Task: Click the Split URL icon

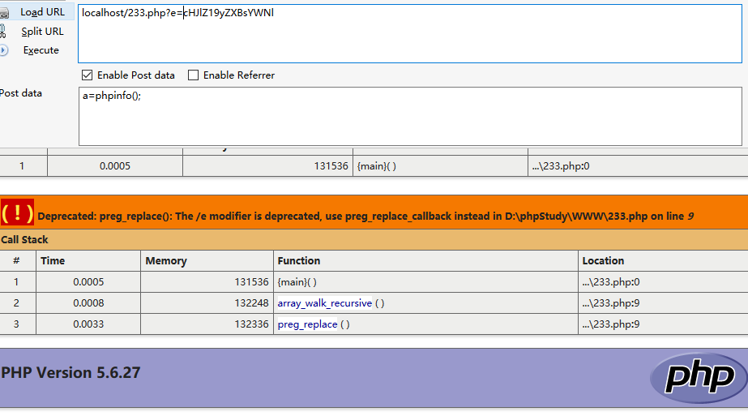Action: tap(4, 32)
